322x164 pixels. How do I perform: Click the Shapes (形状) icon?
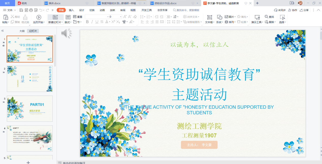point(220,17)
